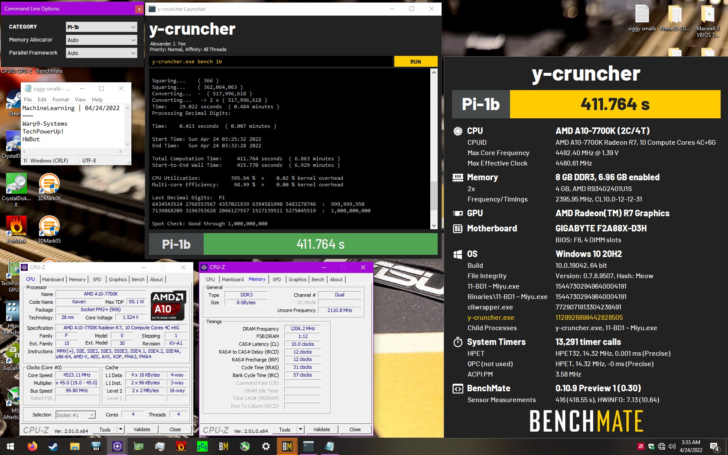Open File Explorer from the taskbar
This screenshot has width=728, height=455.
coord(75,446)
